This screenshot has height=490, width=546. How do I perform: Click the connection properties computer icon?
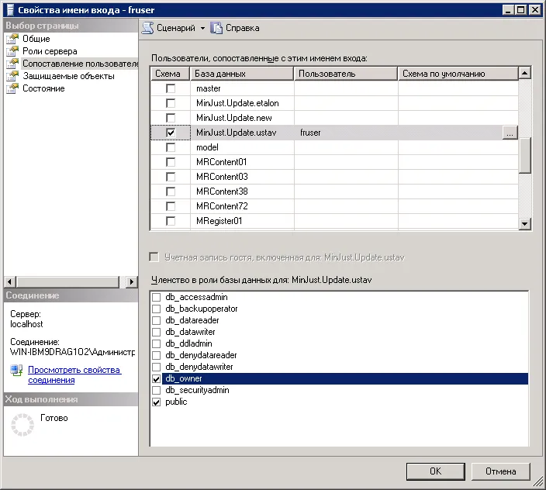16,371
